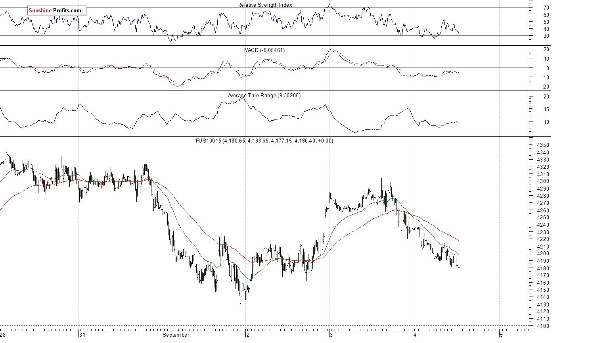Click the 4220 price axis label
Image resolution: width=609 pixels, height=343 pixels.
pos(543,239)
